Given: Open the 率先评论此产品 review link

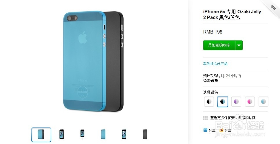Looking at the screenshot, I should pyautogui.click(x=215, y=64).
